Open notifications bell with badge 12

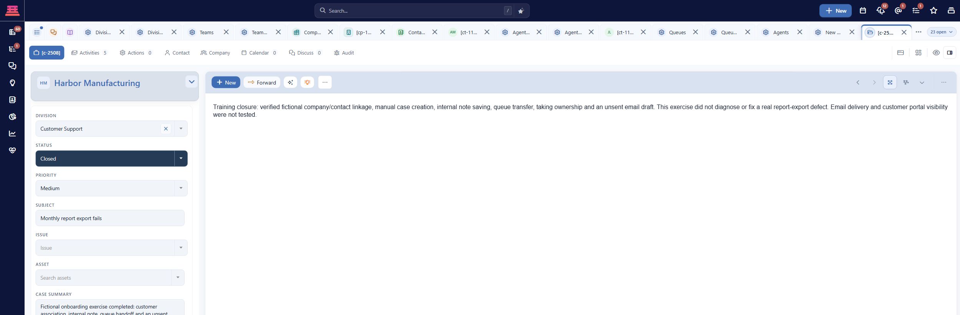[x=881, y=10]
